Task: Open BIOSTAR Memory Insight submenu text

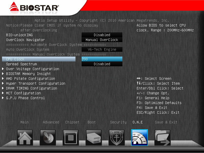Action: [28, 74]
